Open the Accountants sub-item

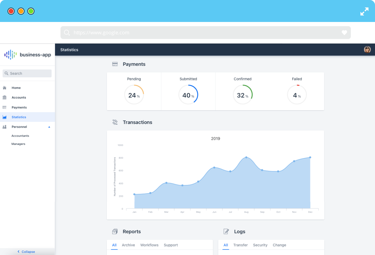pos(20,136)
